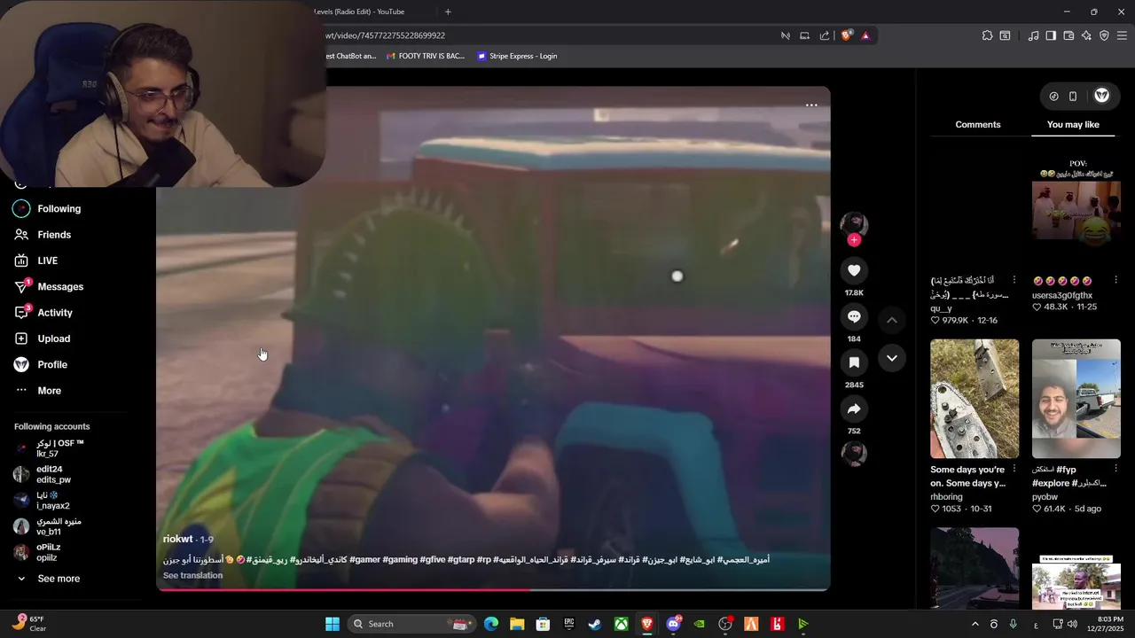Switch to the Comments tab

[978, 125]
